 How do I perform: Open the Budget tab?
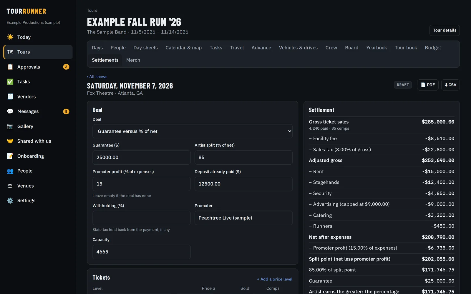click(x=433, y=48)
